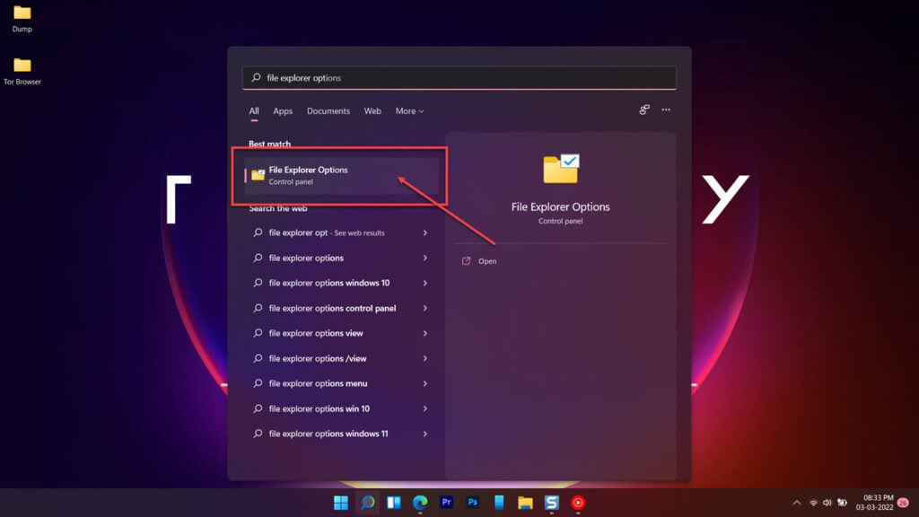Expand arrow for 'file explorer options /view'
Image resolution: width=919 pixels, height=517 pixels.
tap(424, 359)
